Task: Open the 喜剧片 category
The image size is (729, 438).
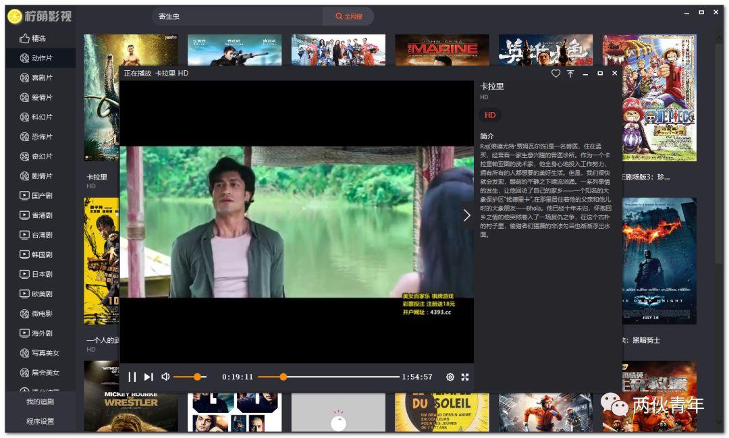Action: click(x=40, y=78)
